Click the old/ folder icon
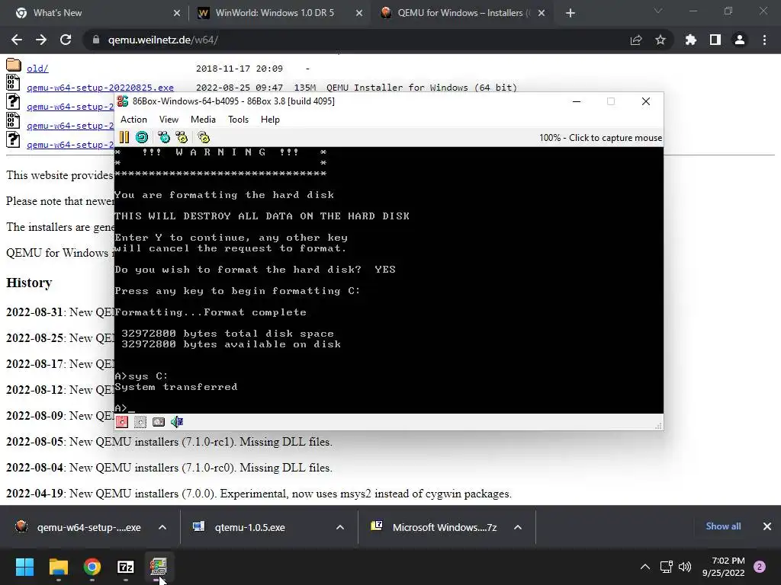Screen dimensions: 781x585 tap(14, 65)
